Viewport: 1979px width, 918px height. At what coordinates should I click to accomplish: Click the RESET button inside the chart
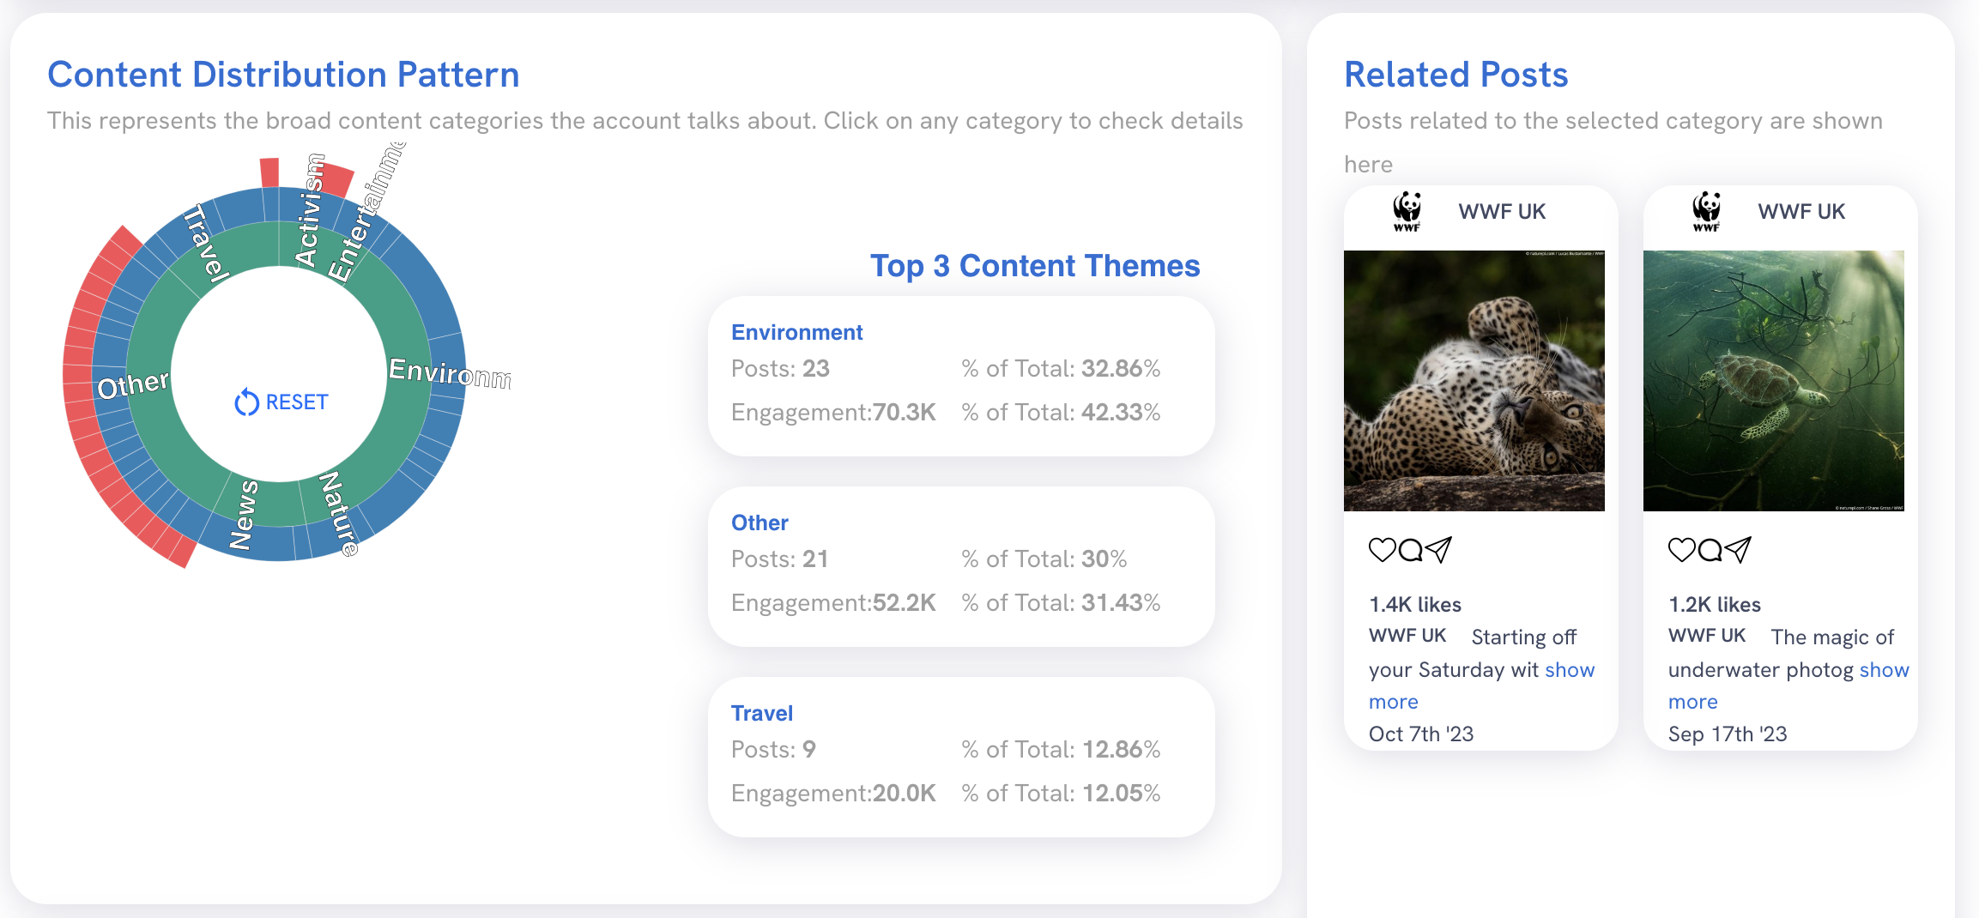(296, 401)
